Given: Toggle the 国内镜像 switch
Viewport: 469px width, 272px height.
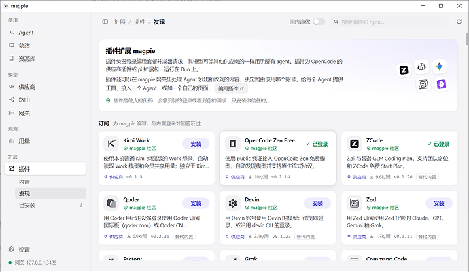Looking at the screenshot, I should [319, 22].
